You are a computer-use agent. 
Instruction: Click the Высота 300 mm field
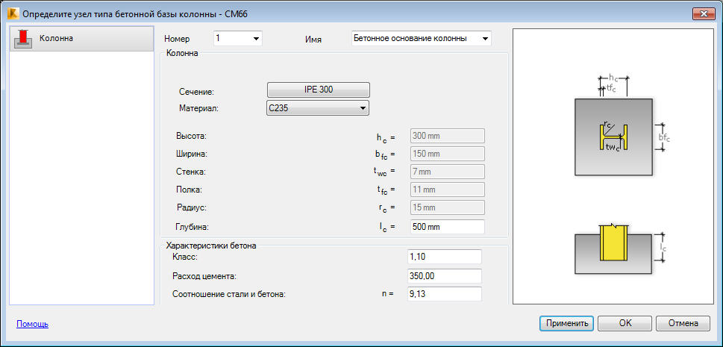pyautogui.click(x=447, y=136)
